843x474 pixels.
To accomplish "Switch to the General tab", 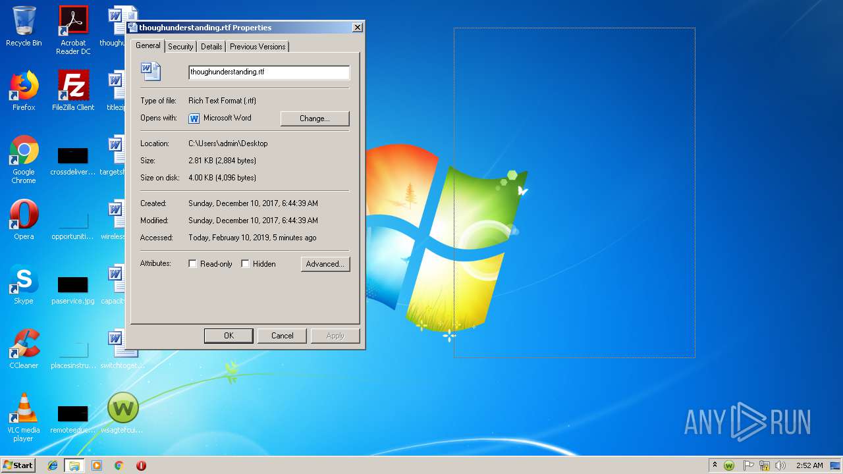I will coord(148,45).
